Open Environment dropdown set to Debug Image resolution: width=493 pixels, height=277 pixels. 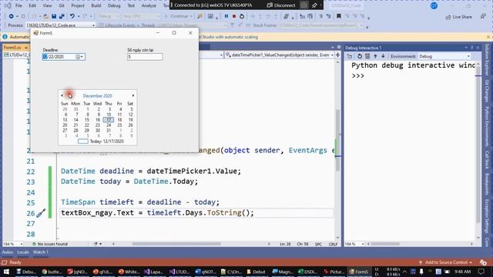coord(444,56)
